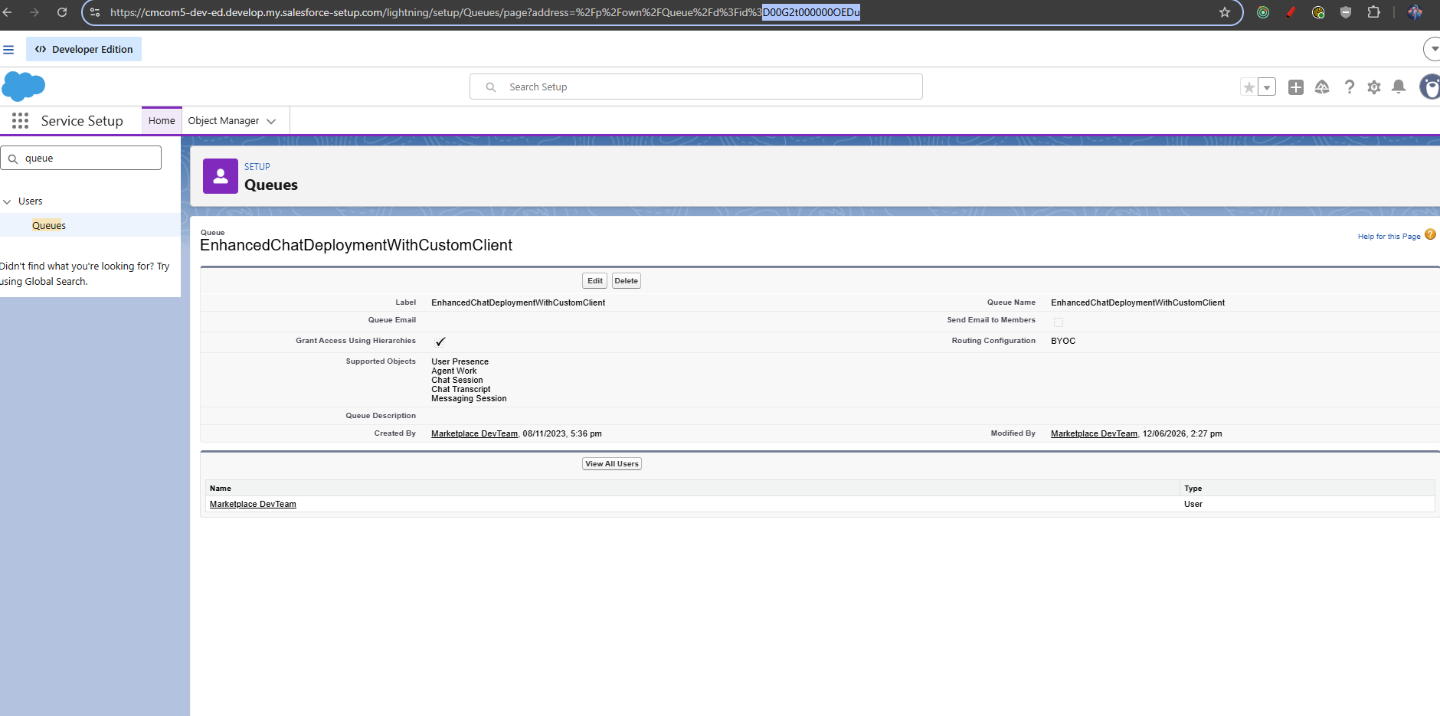Viewport: 1440px width, 716px height.
Task: Click the Salesforce cloud logo
Action: [x=24, y=87]
